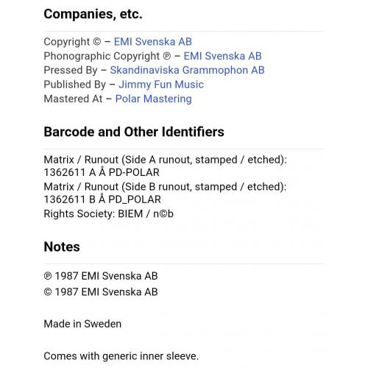Screen dimensions: 368x368
Task: Click the Notes heading
Action: tap(62, 247)
